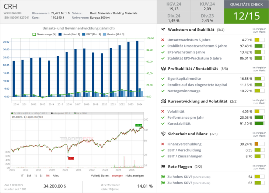Show the full history with Alles

(56, 176)
